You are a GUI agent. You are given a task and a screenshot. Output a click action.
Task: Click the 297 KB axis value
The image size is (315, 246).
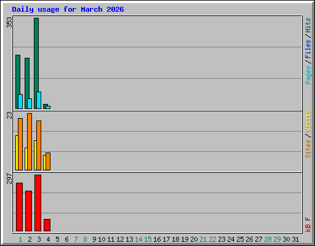[x=9, y=178]
